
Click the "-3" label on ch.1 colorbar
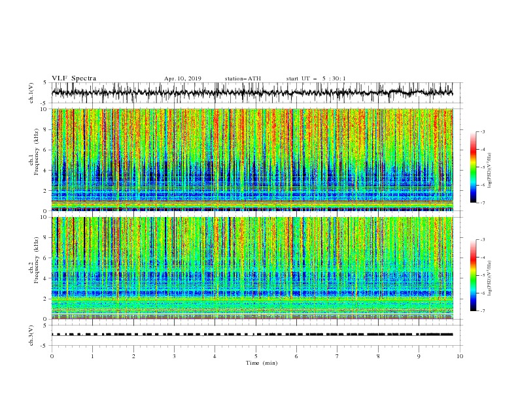click(483, 131)
